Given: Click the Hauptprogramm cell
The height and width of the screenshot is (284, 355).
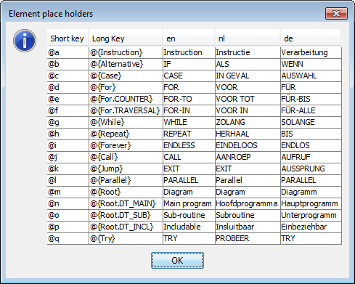Looking at the screenshot, I should point(311,203).
